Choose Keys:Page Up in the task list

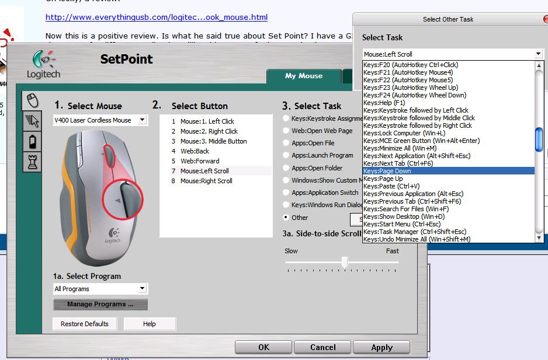pyautogui.click(x=449, y=179)
